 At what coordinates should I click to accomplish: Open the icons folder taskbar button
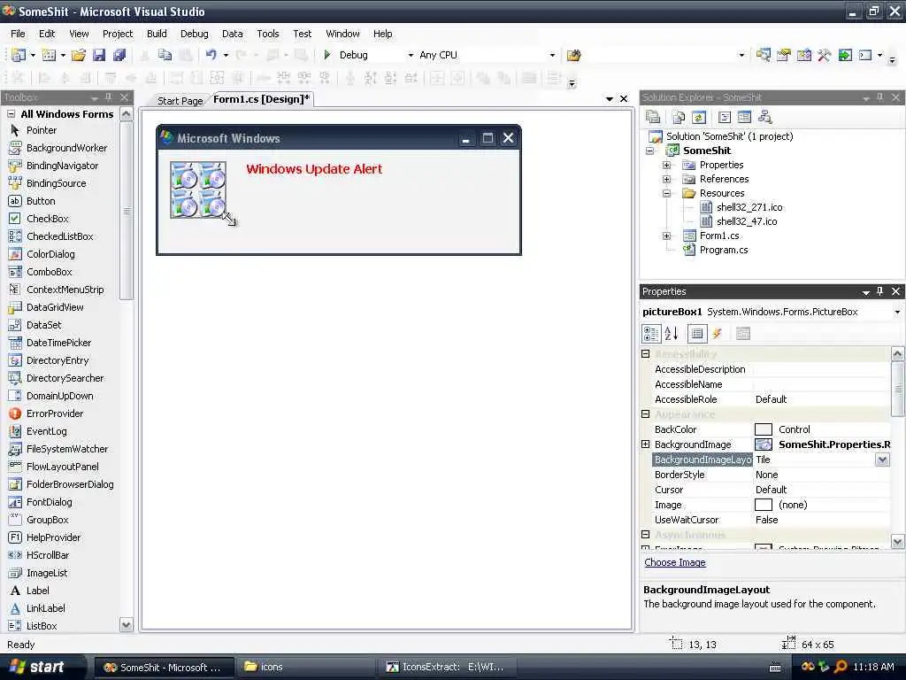click(305, 667)
